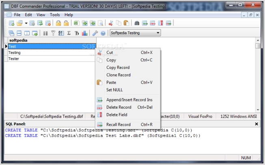The height and width of the screenshot is (165, 265).
Task: Open the View menu
Action: click(x=41, y=15)
